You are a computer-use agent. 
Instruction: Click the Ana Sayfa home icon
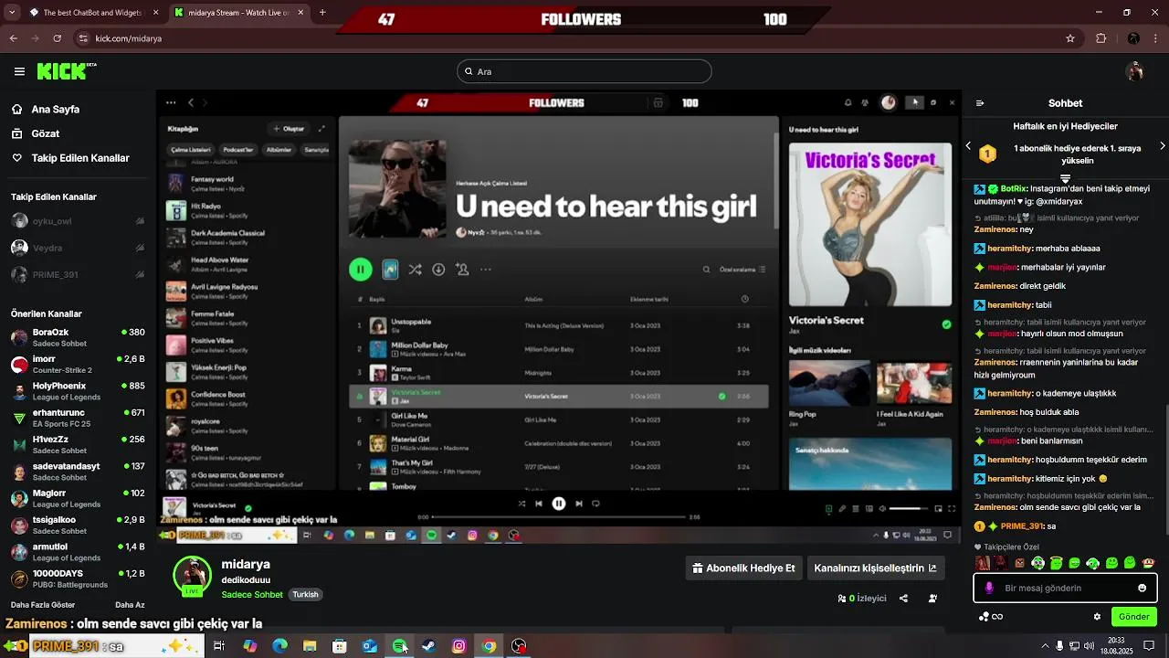tap(16, 109)
